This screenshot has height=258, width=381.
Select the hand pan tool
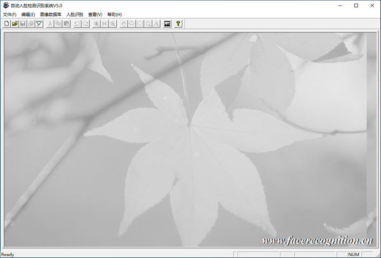coord(124,23)
